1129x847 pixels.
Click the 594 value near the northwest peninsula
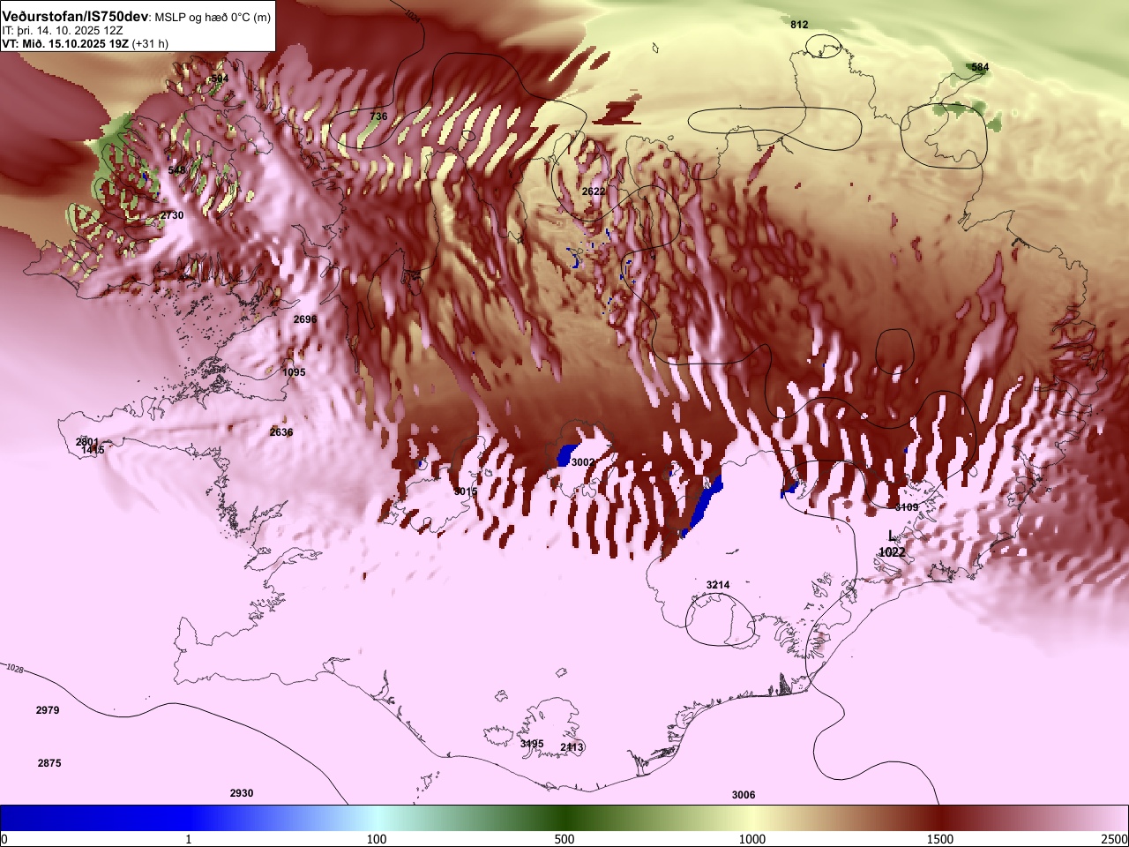219,79
